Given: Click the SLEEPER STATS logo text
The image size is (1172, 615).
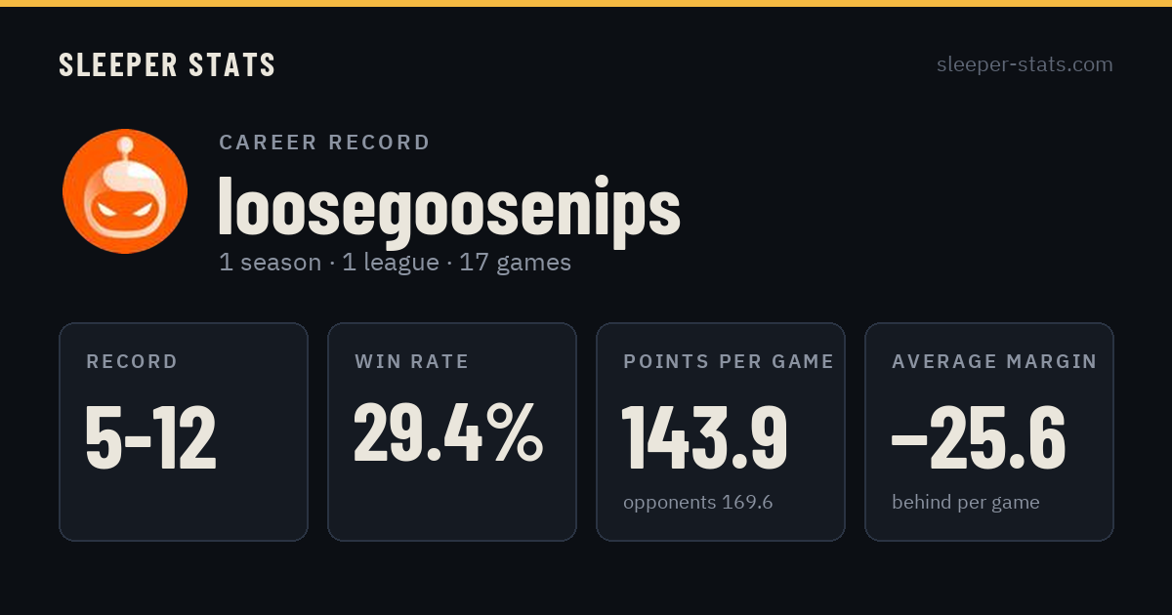Looking at the screenshot, I should pos(167,65).
